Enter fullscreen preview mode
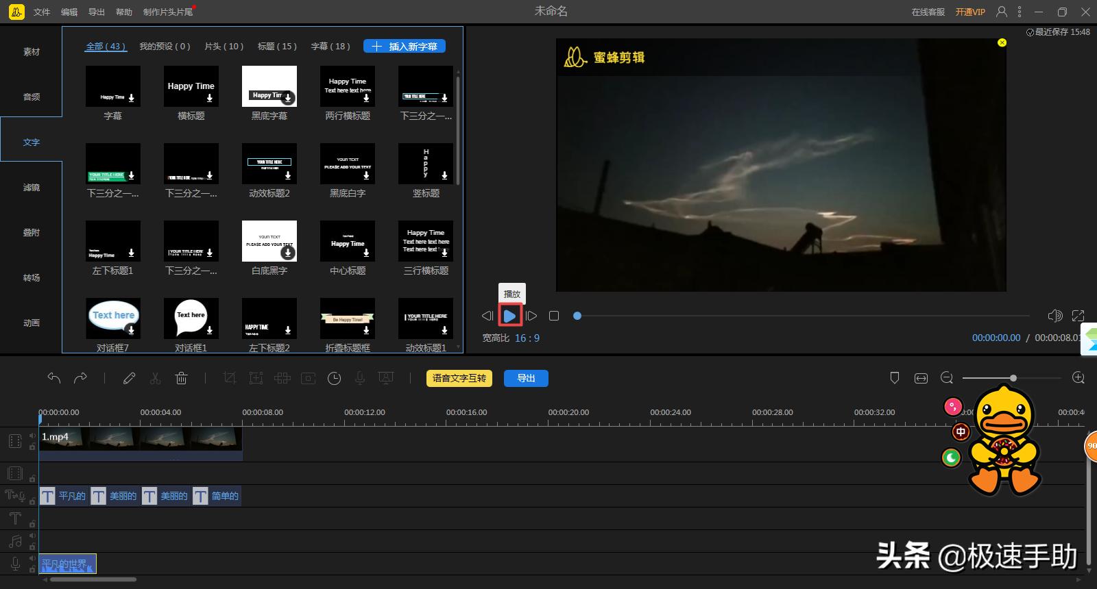The width and height of the screenshot is (1097, 589). tap(1078, 316)
